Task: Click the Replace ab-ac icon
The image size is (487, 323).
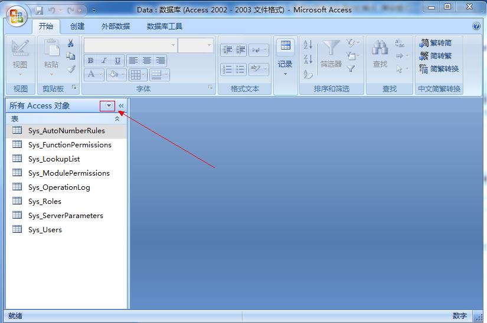Action: coord(400,43)
